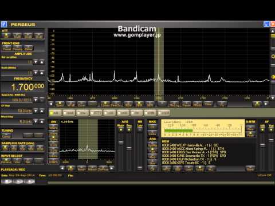Select 500 kS/s sampling rate
The width and height of the screenshot is (275, 206).
click(22, 148)
